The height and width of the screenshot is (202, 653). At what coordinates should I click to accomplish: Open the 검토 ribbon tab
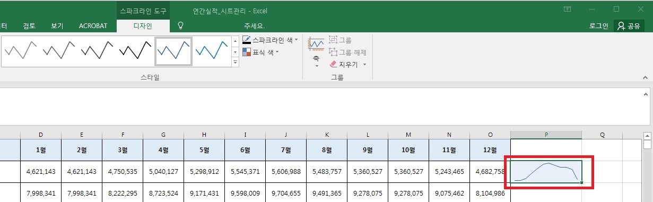29,25
